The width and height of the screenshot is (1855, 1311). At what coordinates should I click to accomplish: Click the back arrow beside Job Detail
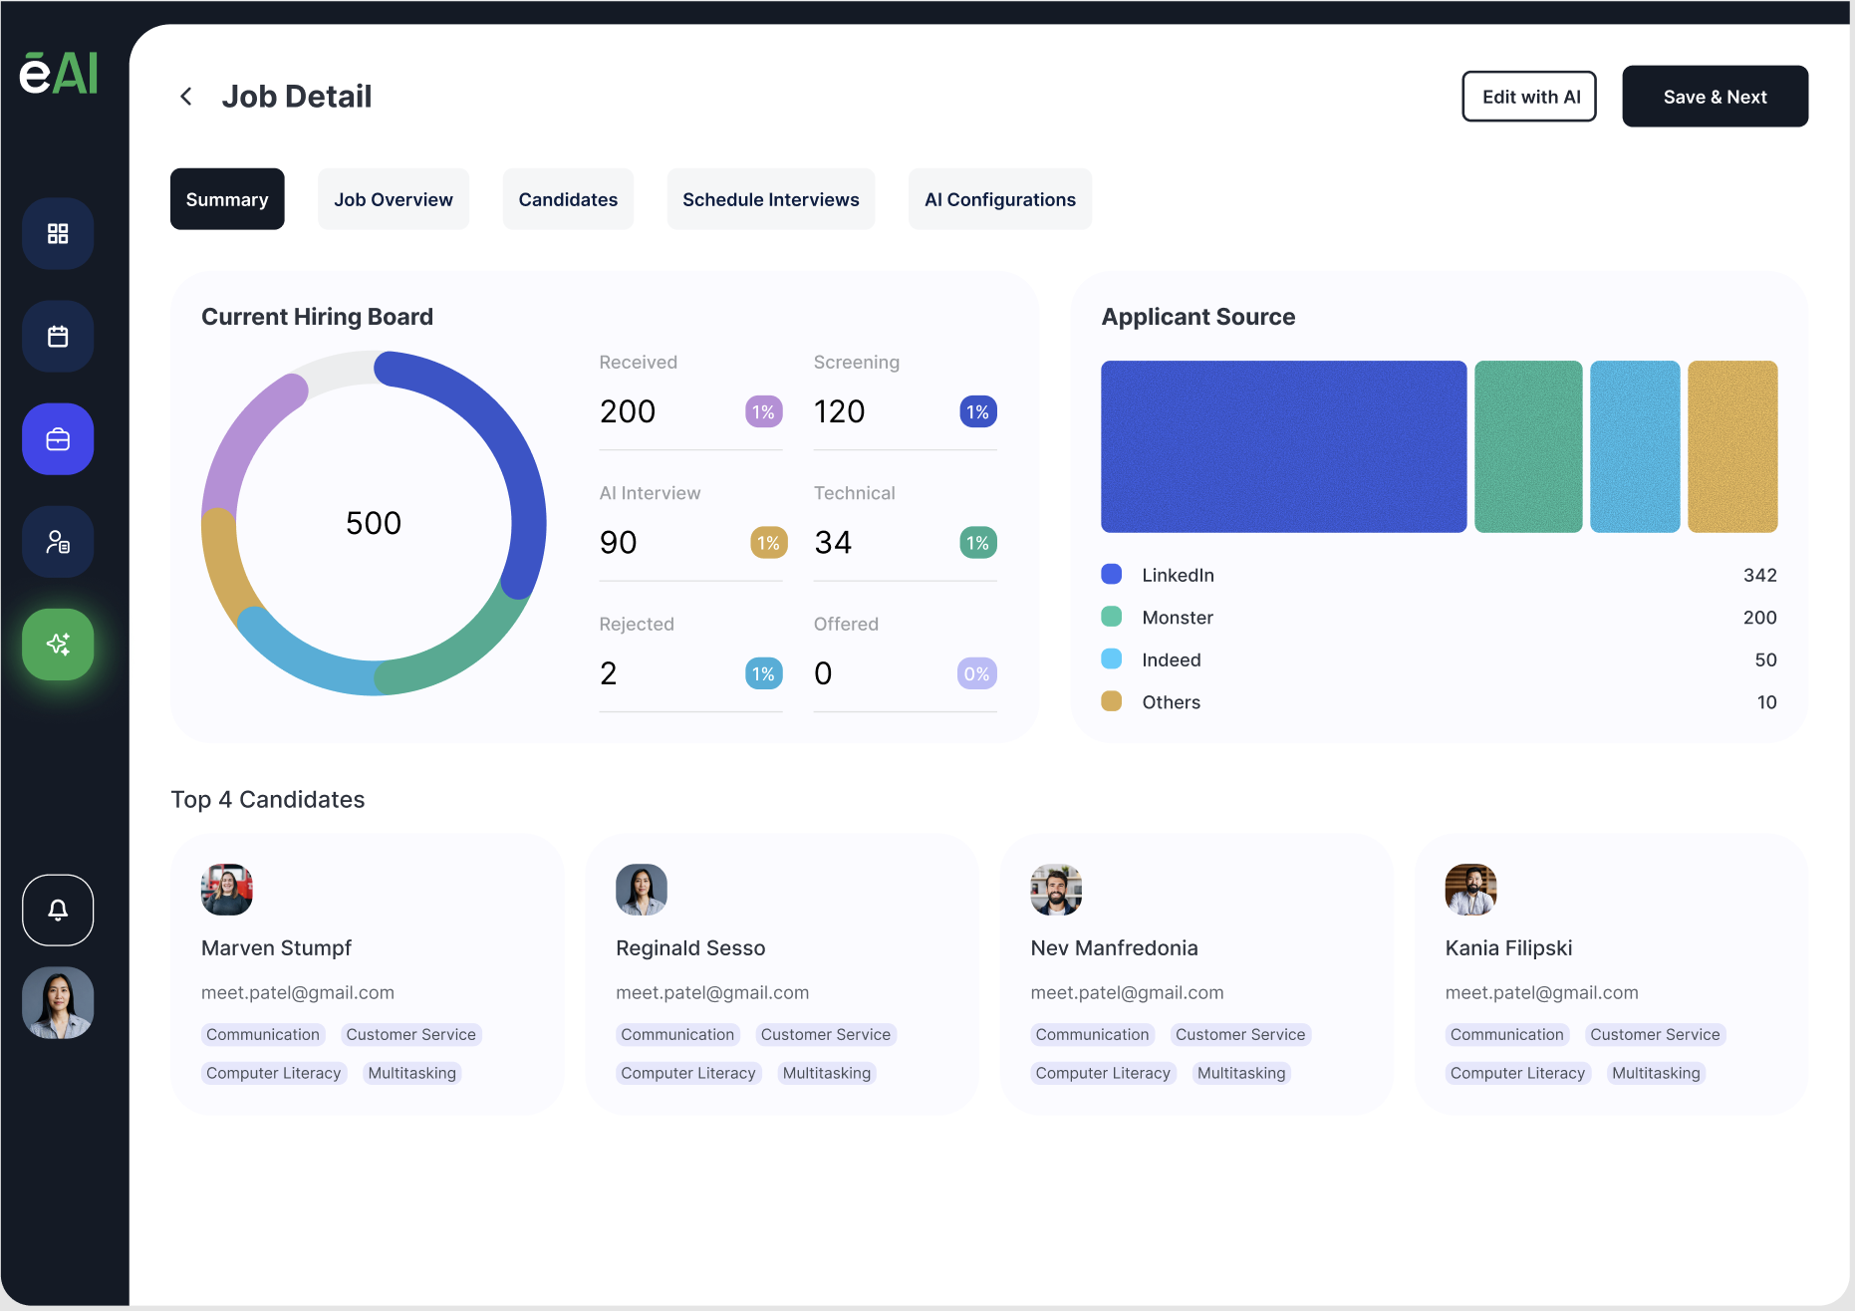click(x=186, y=97)
